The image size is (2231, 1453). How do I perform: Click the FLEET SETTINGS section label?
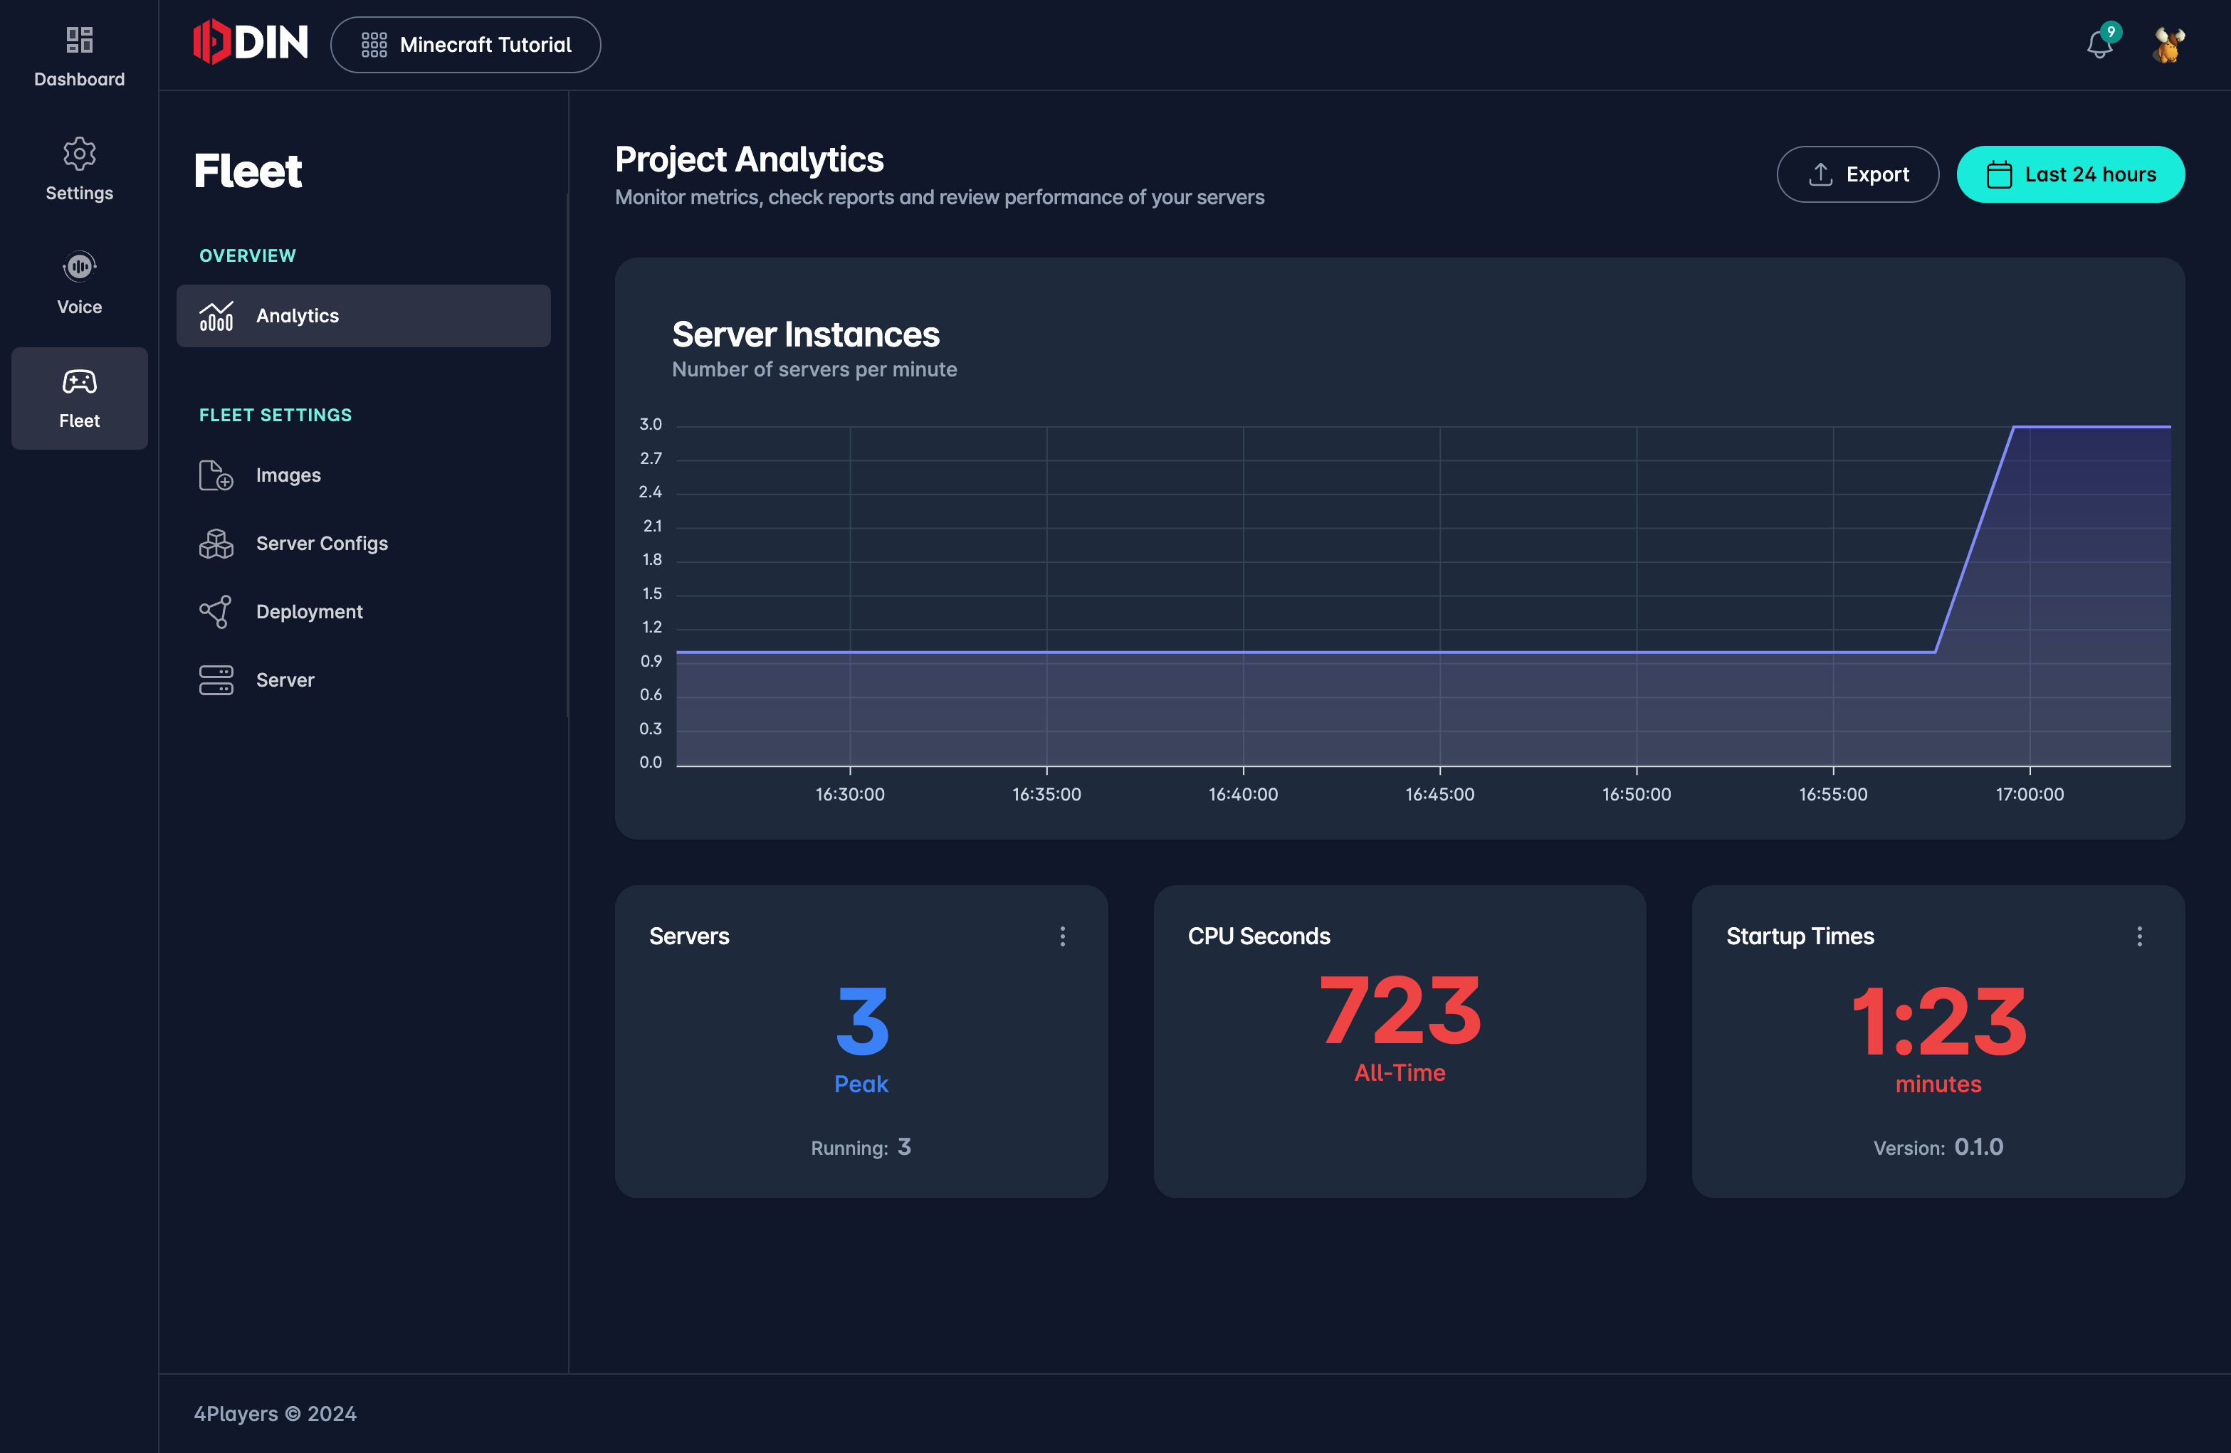point(275,415)
